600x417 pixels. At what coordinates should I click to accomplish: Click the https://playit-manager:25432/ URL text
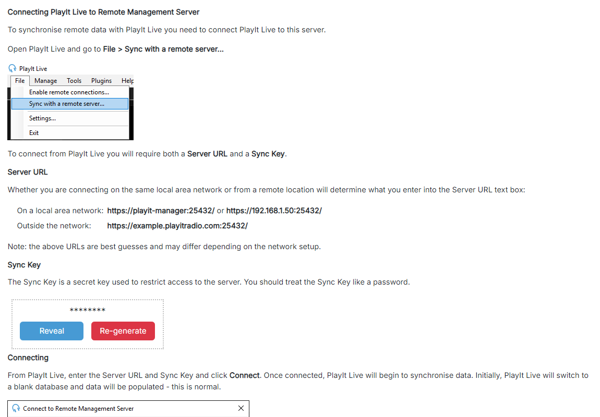coord(161,211)
